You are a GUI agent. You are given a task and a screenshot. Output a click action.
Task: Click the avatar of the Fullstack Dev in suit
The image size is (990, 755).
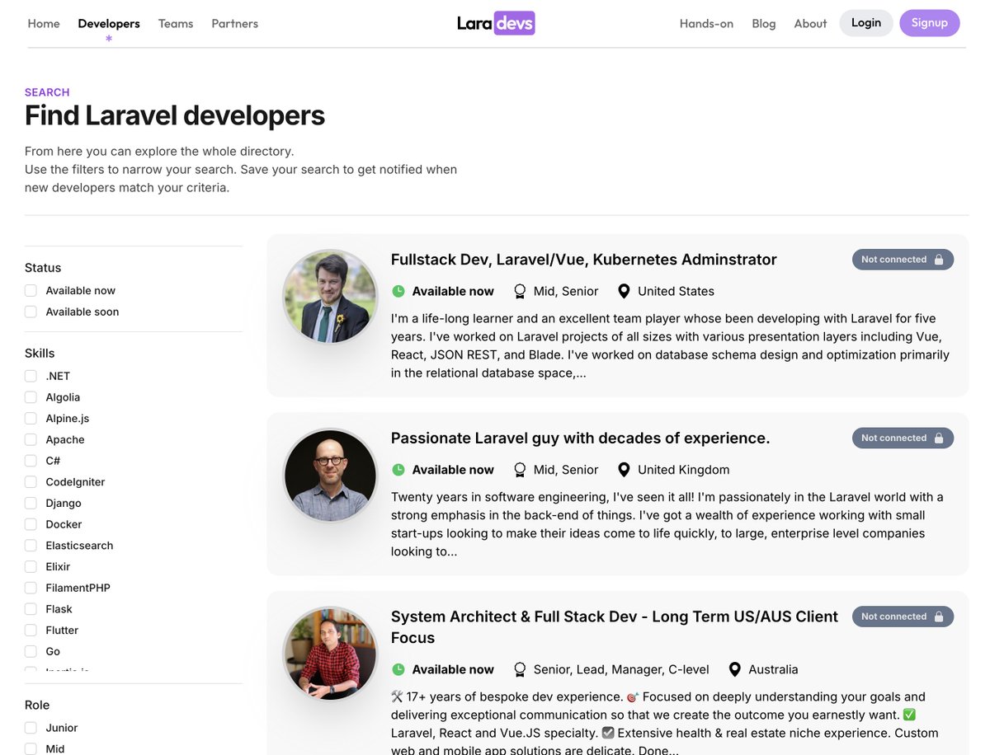331,297
